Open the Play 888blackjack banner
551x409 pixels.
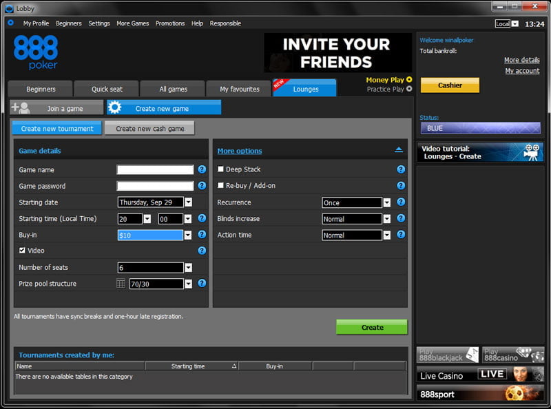[447, 355]
